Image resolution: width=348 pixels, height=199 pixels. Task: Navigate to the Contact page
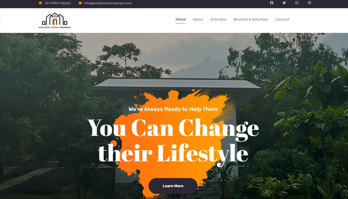click(282, 20)
